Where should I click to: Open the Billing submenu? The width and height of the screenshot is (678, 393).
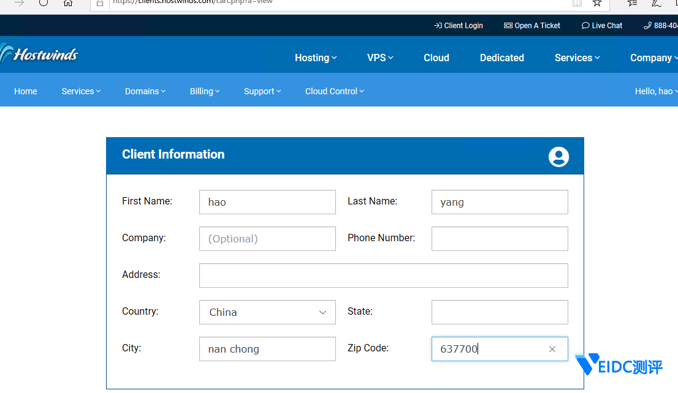click(205, 91)
